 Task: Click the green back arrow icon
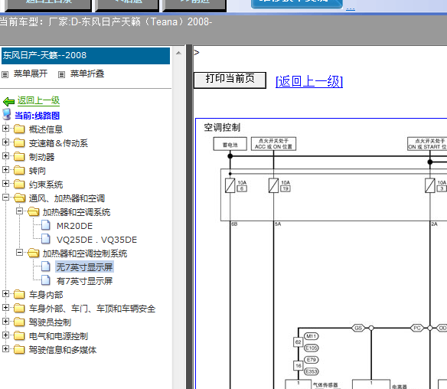tap(8, 101)
